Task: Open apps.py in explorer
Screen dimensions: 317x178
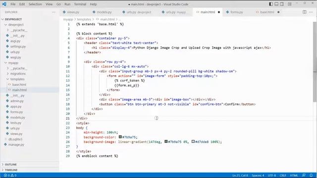Action: pos(16,106)
